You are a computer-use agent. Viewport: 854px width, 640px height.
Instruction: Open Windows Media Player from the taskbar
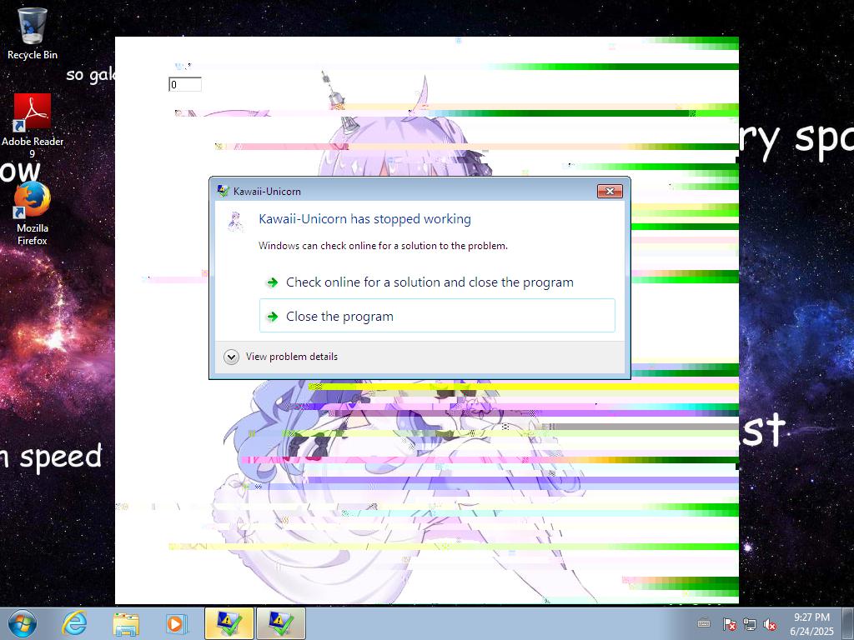tap(176, 623)
